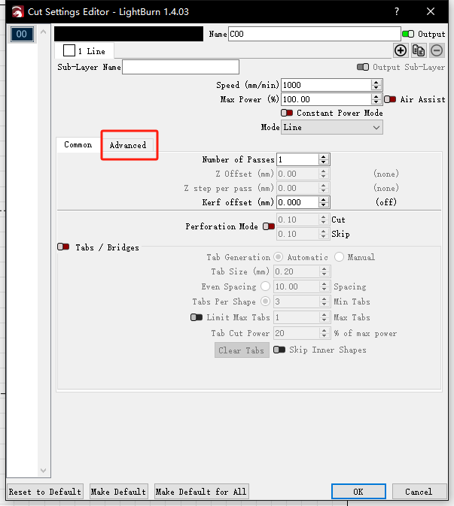Viewport: 454px width, 506px height.
Task: Select Automatic tab generation radio
Action: pyautogui.click(x=279, y=257)
